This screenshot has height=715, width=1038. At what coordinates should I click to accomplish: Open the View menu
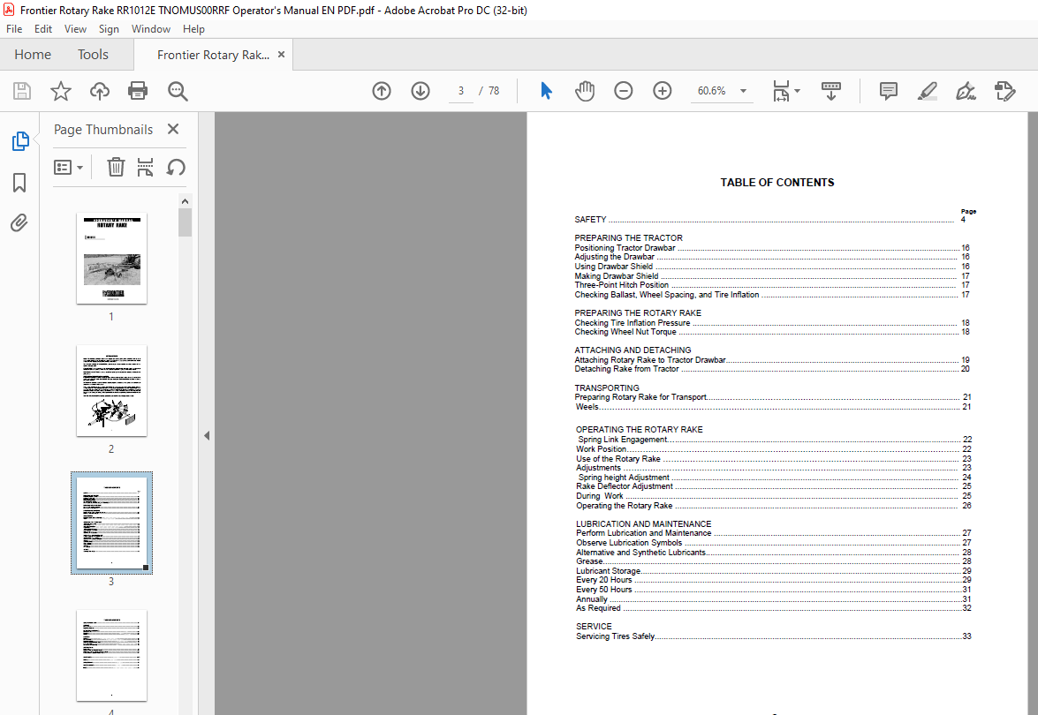[x=75, y=29]
